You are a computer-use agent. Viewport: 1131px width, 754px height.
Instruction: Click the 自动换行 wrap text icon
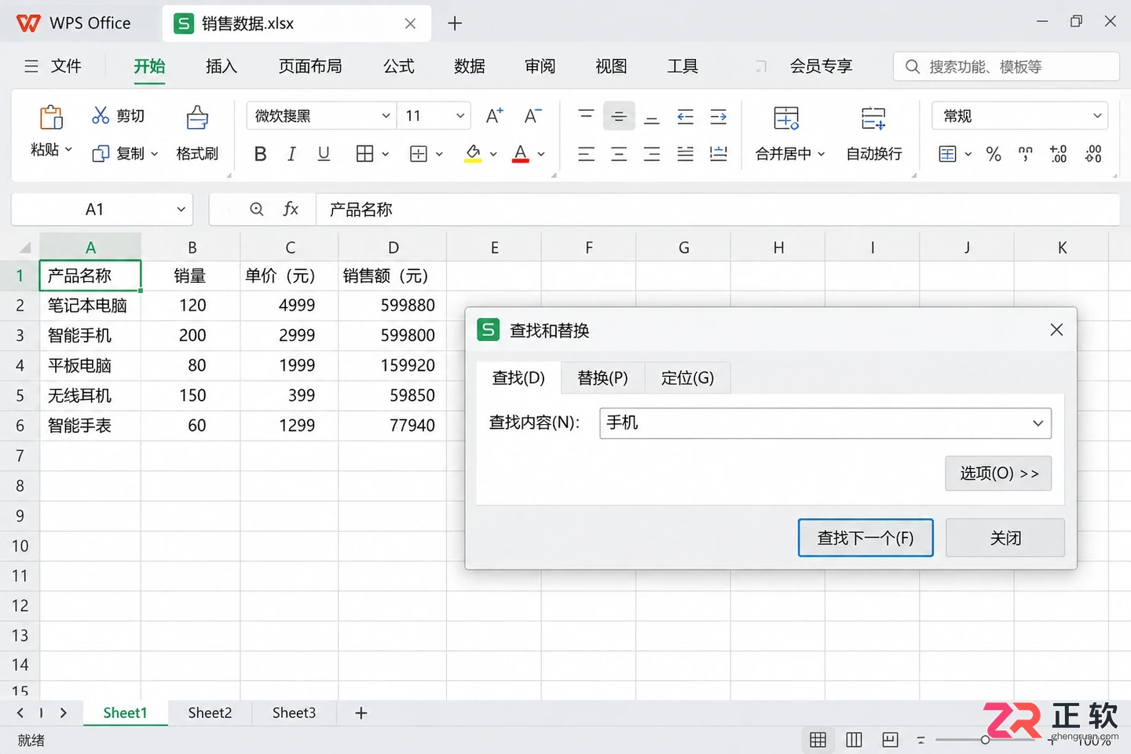pyautogui.click(x=873, y=118)
